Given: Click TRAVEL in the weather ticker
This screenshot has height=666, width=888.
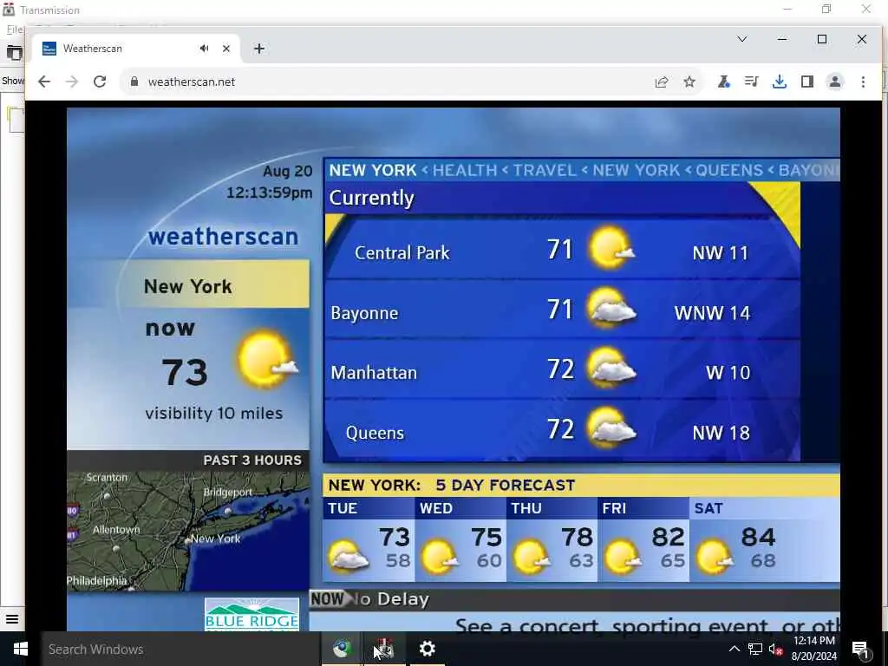Looking at the screenshot, I should [545, 171].
